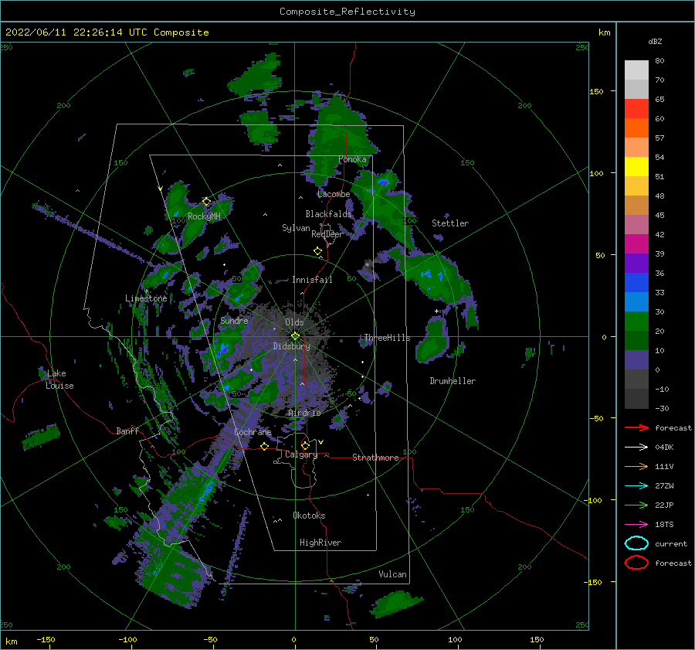695x650 pixels.
Task: Click the Banff town label
Action: (x=127, y=430)
